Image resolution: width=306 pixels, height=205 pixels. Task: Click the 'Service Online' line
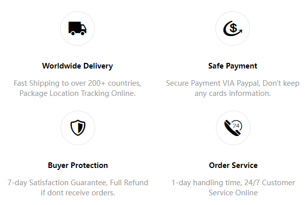click(233, 193)
